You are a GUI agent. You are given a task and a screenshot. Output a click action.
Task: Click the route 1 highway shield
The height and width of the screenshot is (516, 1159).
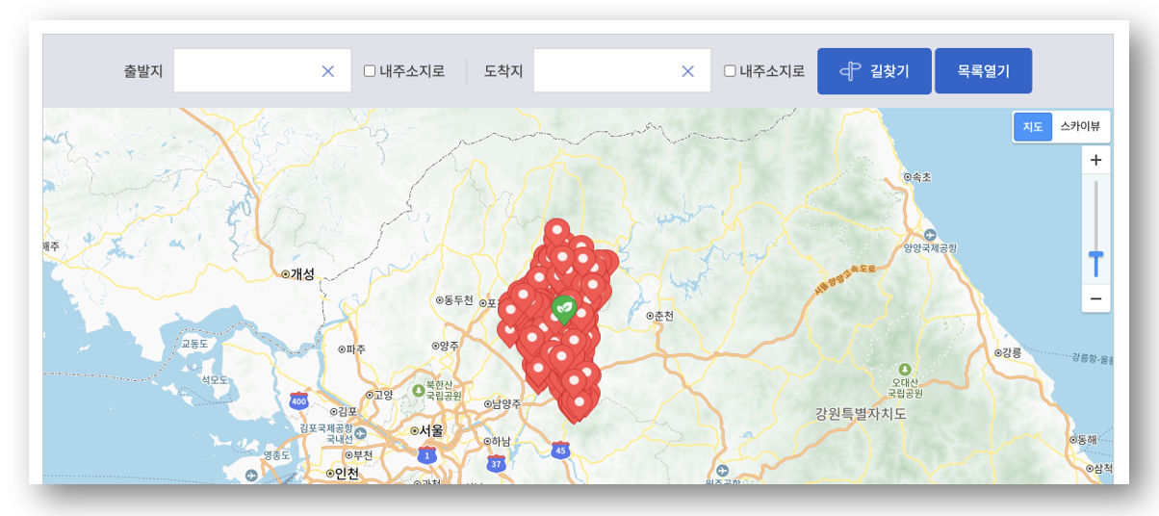pyautogui.click(x=427, y=453)
